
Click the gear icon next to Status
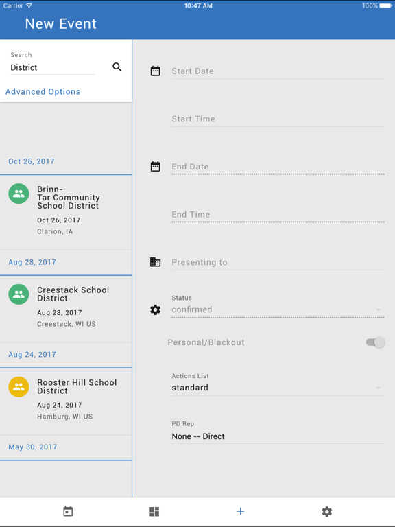click(x=155, y=309)
